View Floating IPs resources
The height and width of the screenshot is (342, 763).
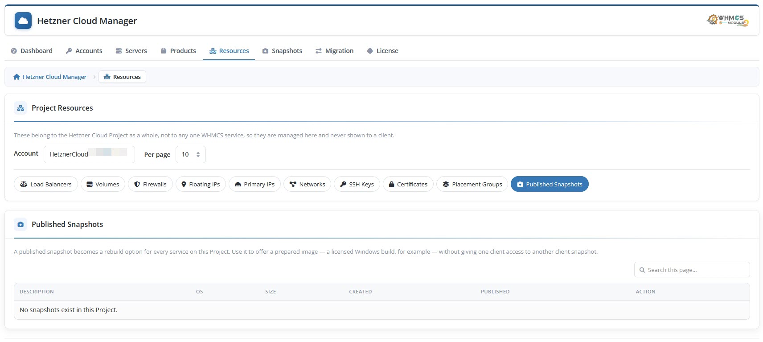201,184
